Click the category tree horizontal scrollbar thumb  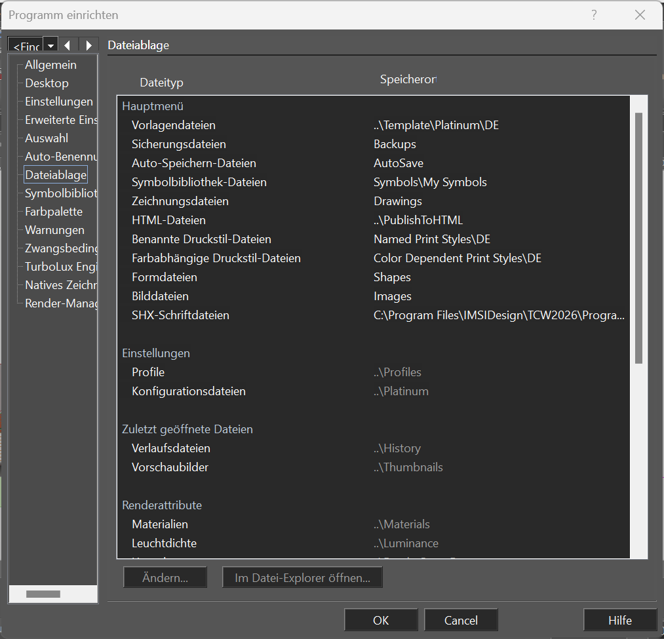tap(43, 594)
